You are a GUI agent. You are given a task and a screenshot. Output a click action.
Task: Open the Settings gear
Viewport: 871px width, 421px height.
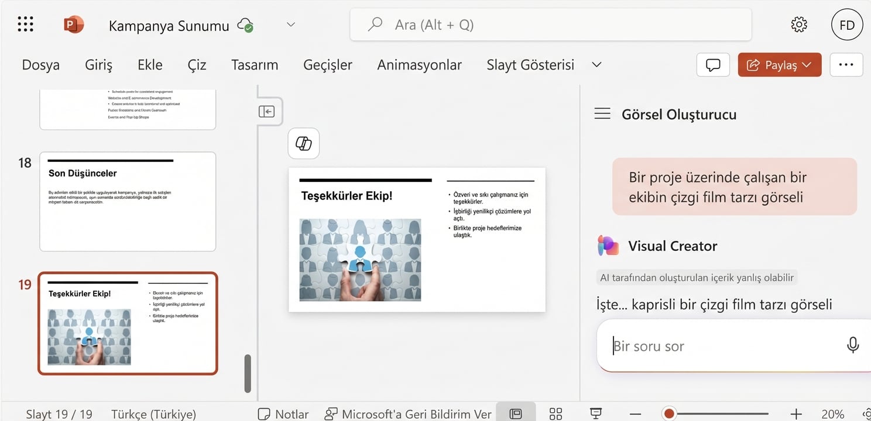click(798, 24)
